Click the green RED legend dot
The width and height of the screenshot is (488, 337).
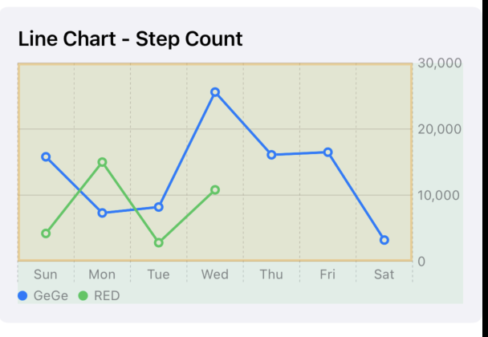83,295
